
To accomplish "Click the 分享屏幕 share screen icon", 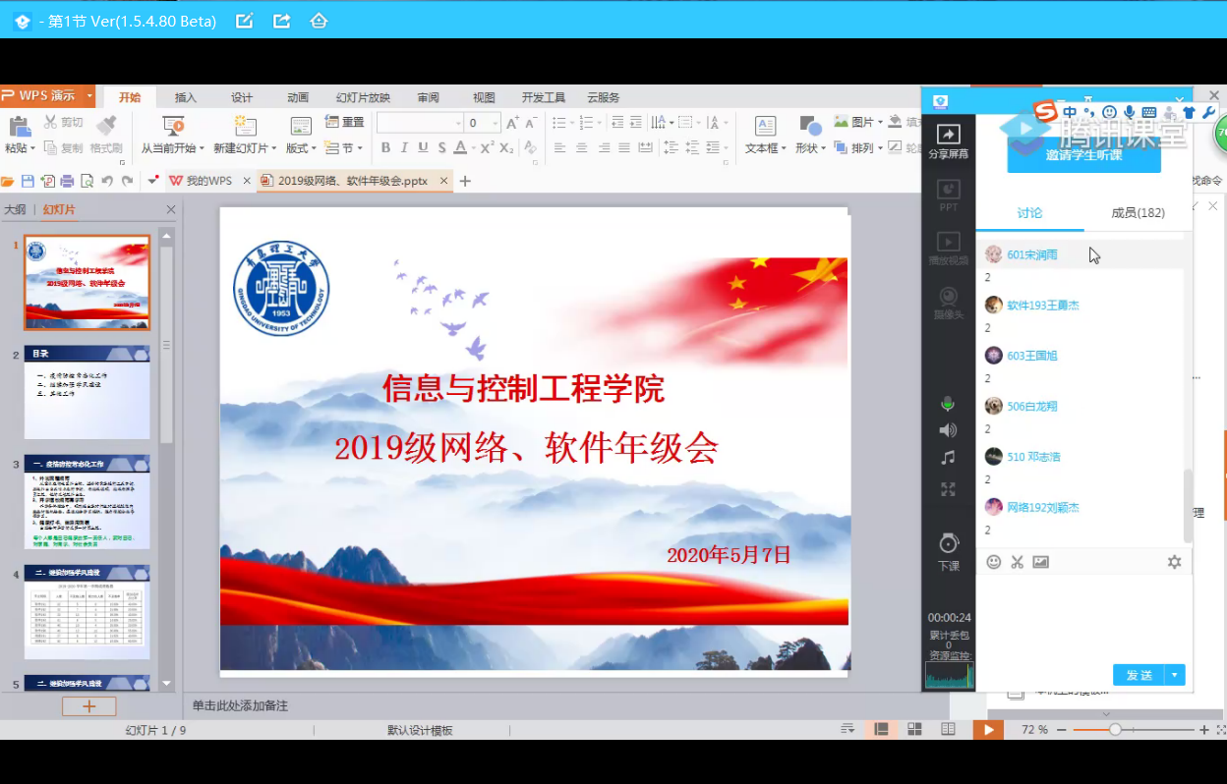I will [x=948, y=136].
